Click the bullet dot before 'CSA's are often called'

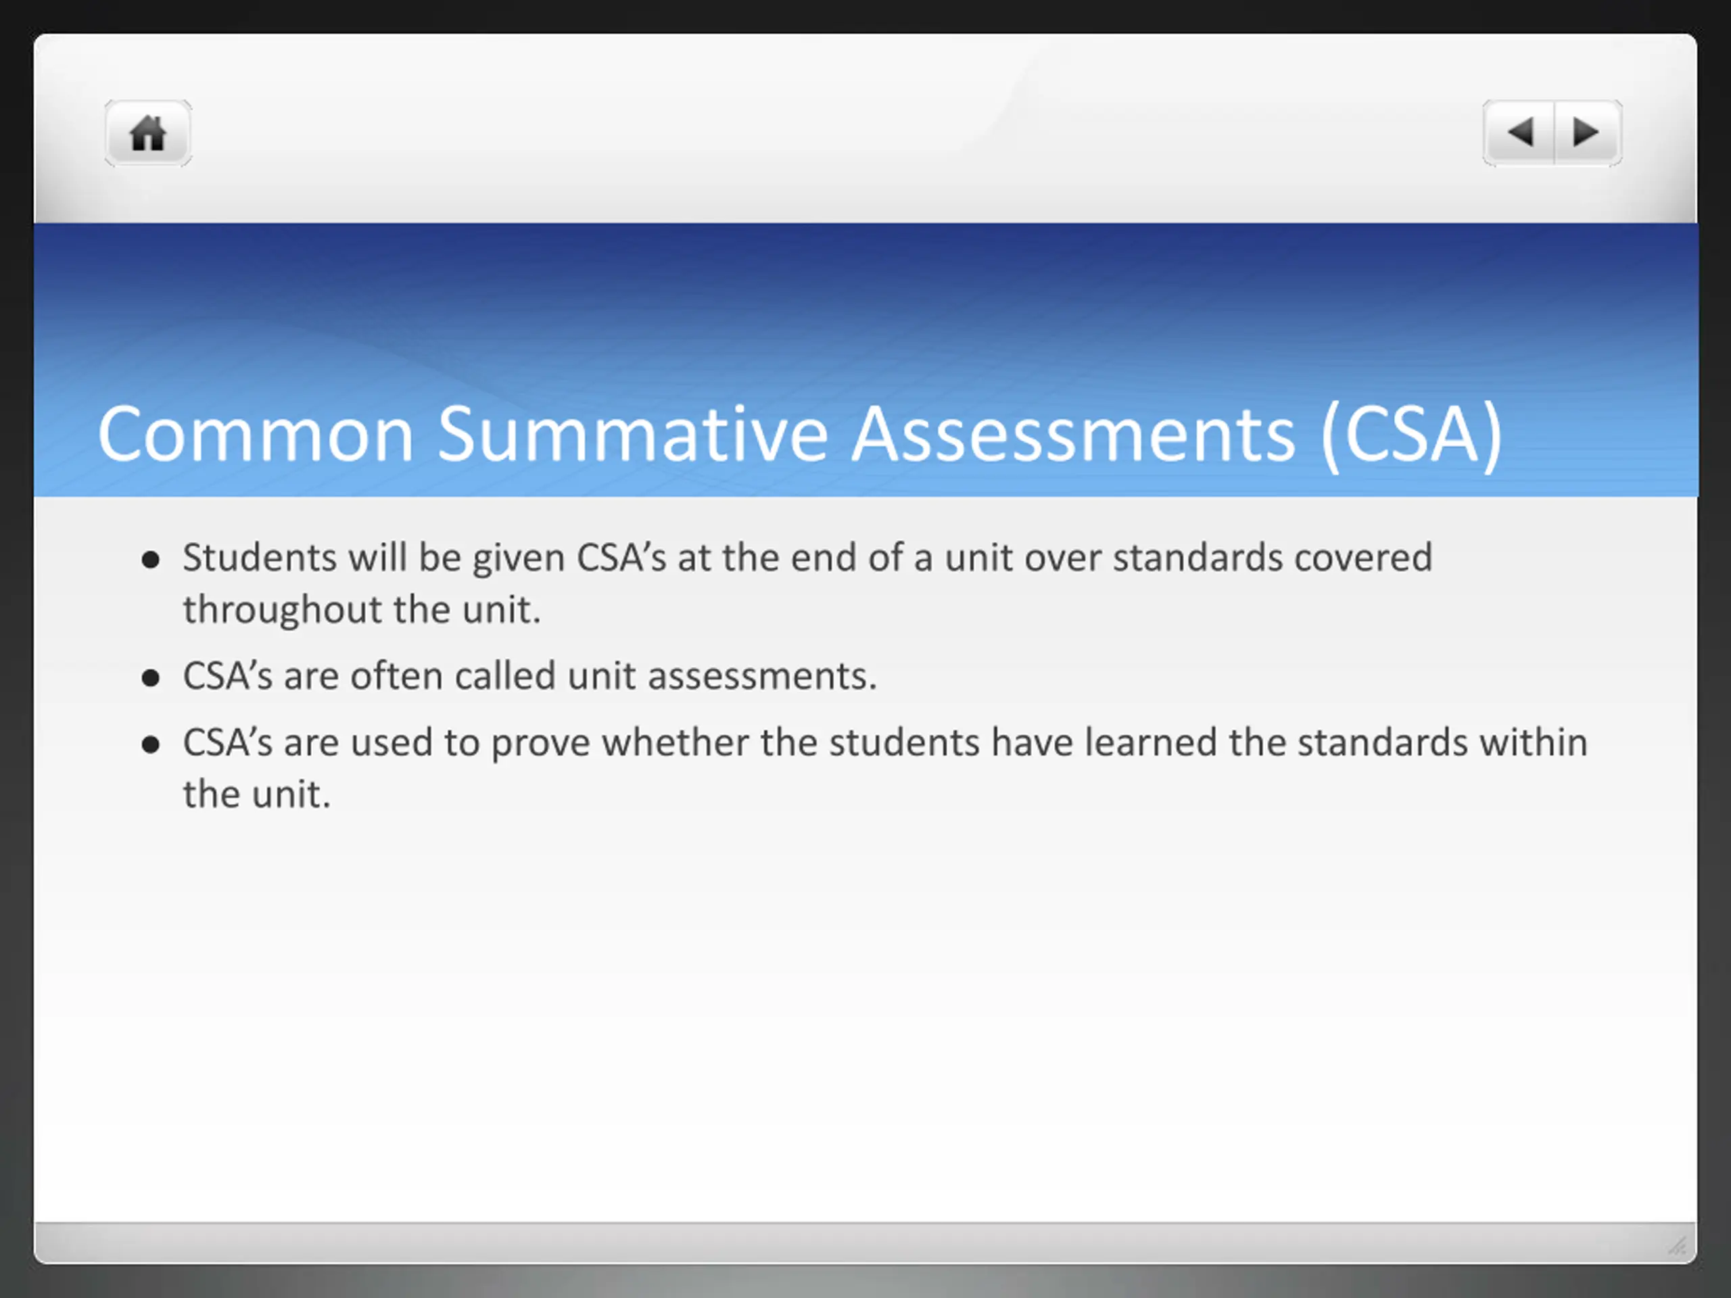click(x=151, y=677)
